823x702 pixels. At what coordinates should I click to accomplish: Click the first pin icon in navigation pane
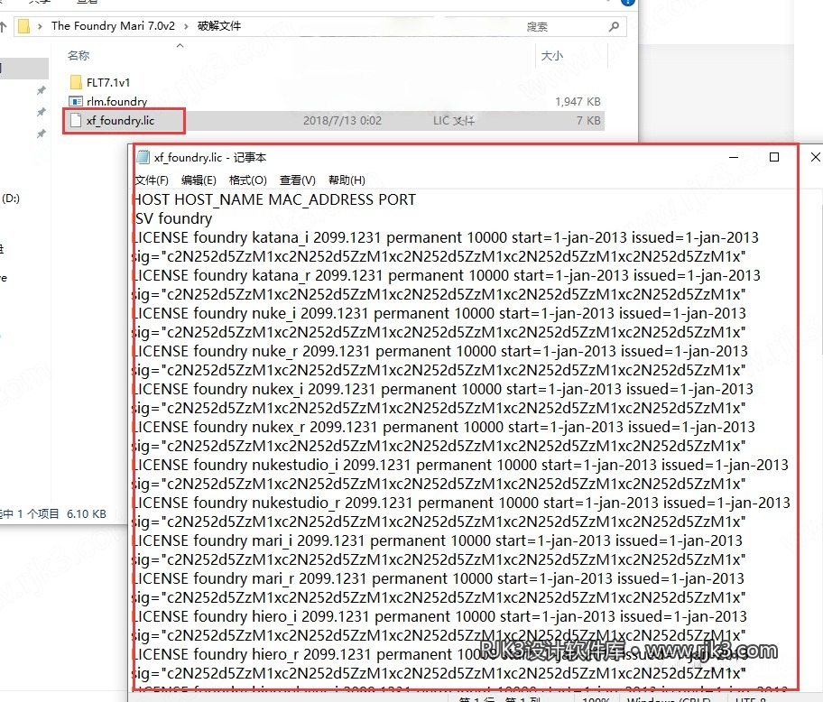coord(41,91)
